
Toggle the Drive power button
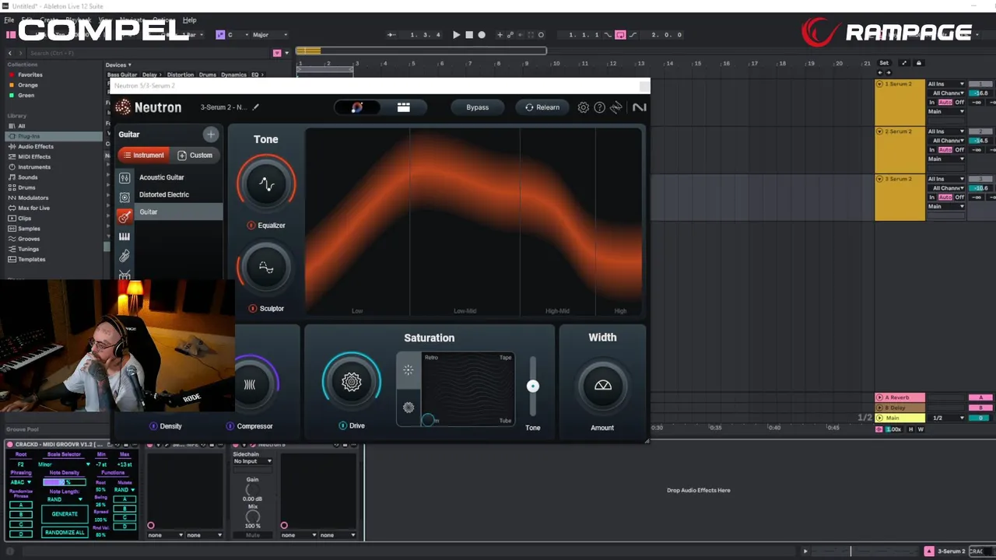342,425
